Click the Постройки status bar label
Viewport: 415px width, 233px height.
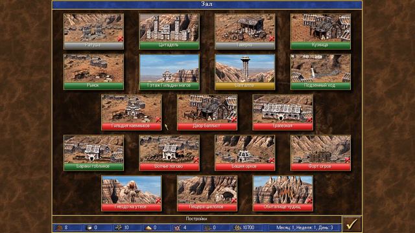196,219
